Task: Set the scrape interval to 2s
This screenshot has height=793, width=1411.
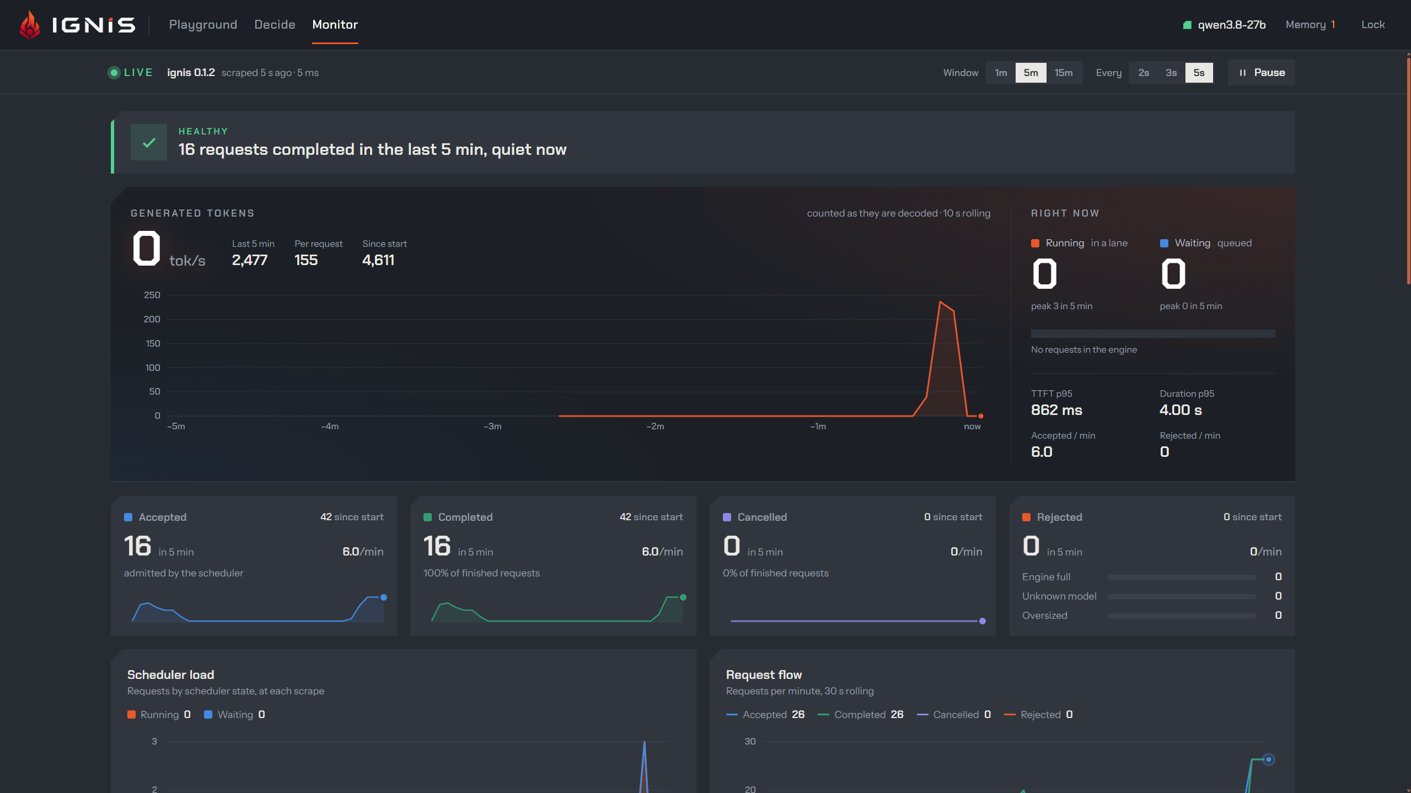Action: 1144,73
